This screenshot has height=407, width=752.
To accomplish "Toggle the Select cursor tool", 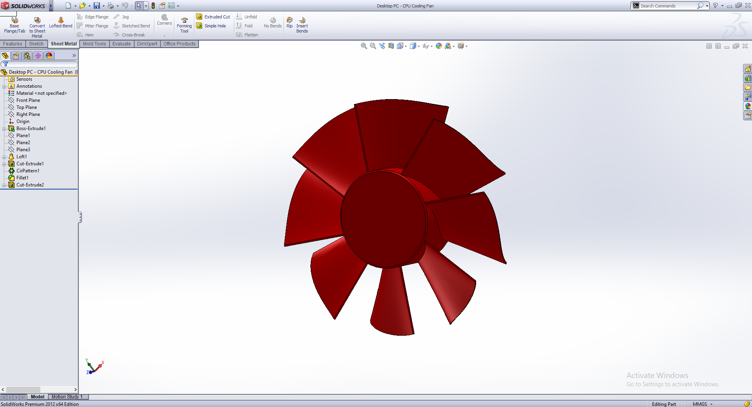I will 139,5.
